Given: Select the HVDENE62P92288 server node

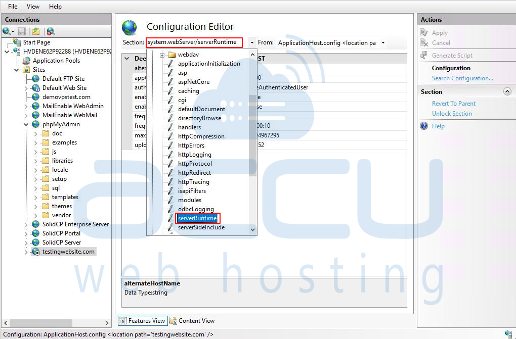Looking at the screenshot, I should pos(67,52).
